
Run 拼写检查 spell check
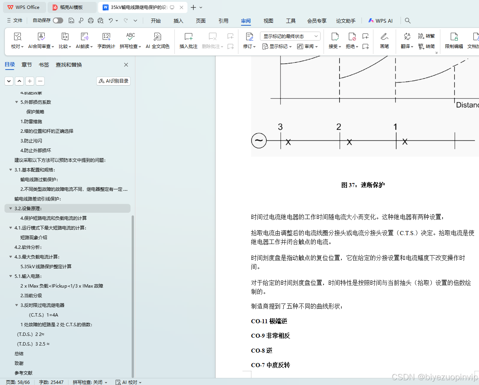click(x=131, y=41)
